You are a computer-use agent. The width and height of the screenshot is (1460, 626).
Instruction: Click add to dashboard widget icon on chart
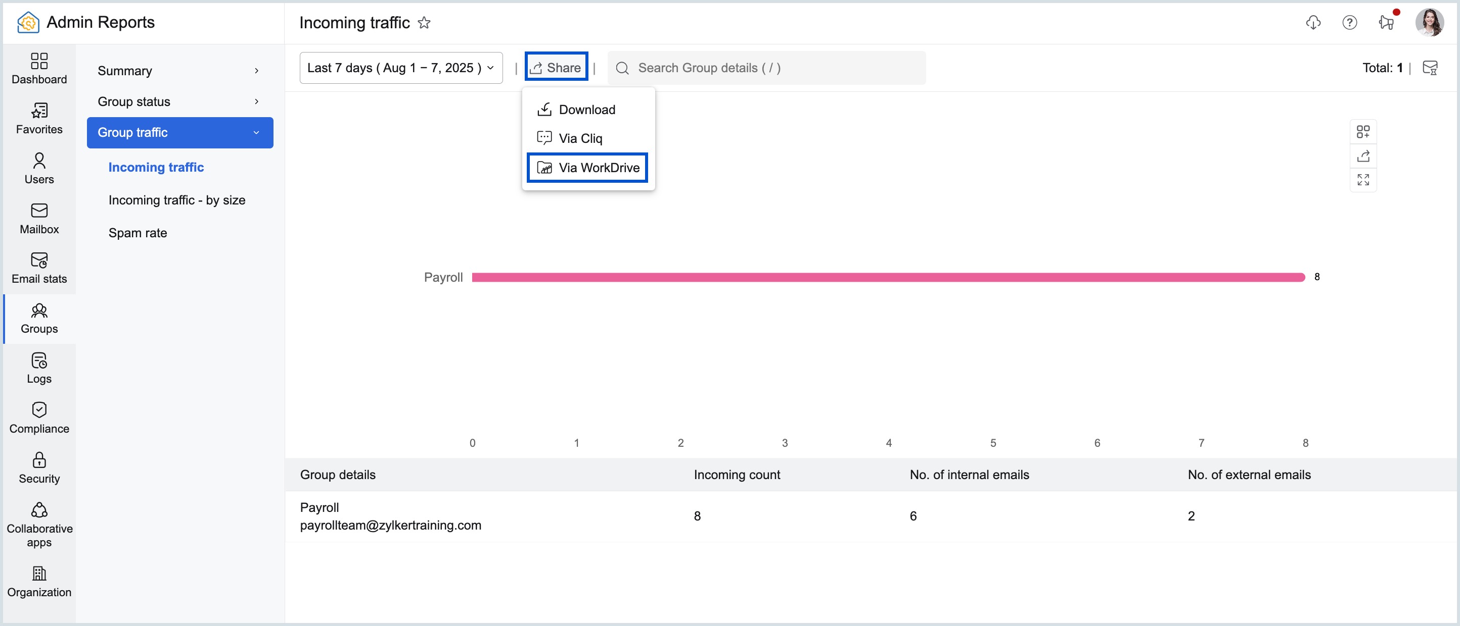click(1362, 132)
